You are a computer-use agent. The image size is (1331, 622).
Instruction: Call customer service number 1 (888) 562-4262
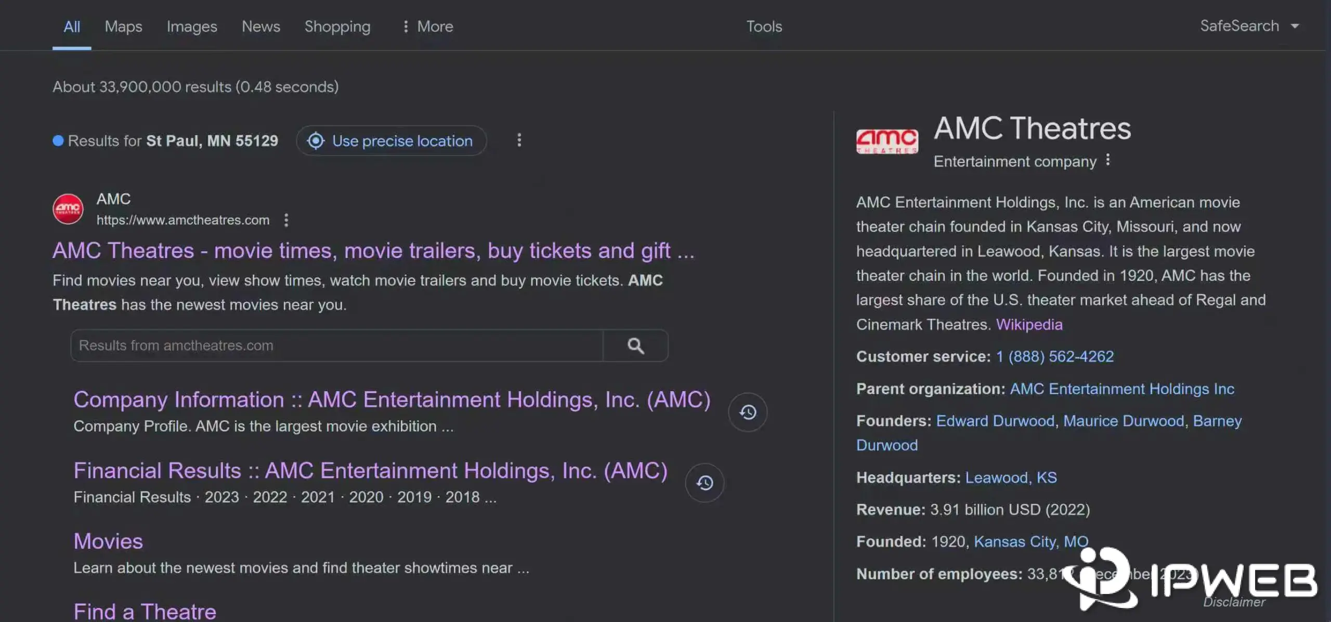click(x=1055, y=357)
